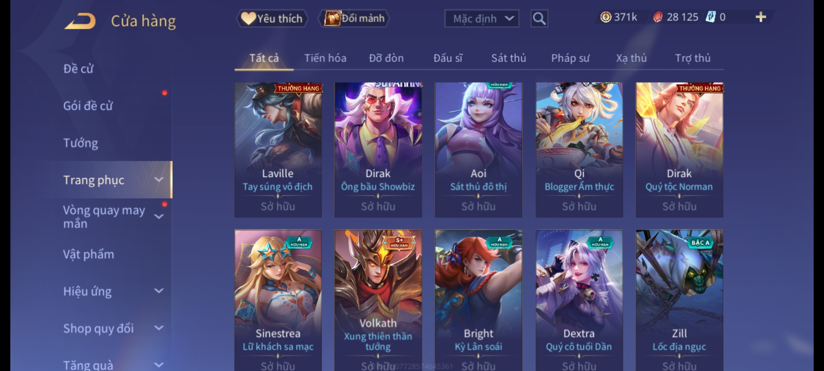Switch to the Sát thủ tab

tap(508, 58)
